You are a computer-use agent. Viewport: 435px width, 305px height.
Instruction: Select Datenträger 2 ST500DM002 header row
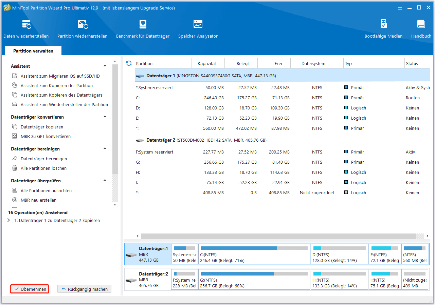(283, 140)
